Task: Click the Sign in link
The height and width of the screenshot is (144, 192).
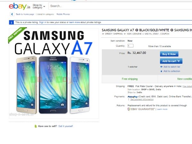Action: pos(43,22)
